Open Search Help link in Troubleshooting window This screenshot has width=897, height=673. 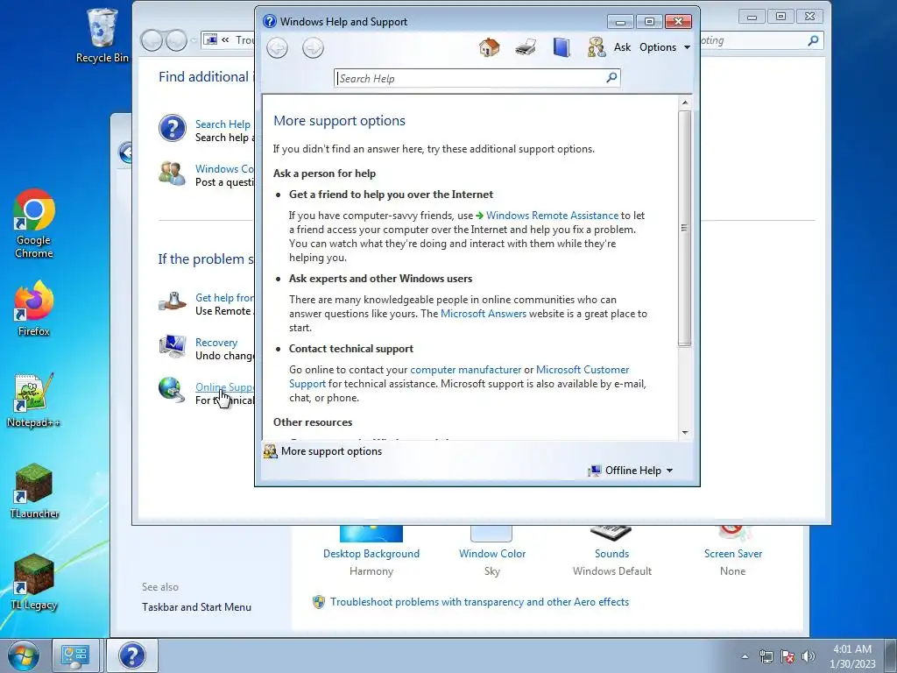click(222, 124)
